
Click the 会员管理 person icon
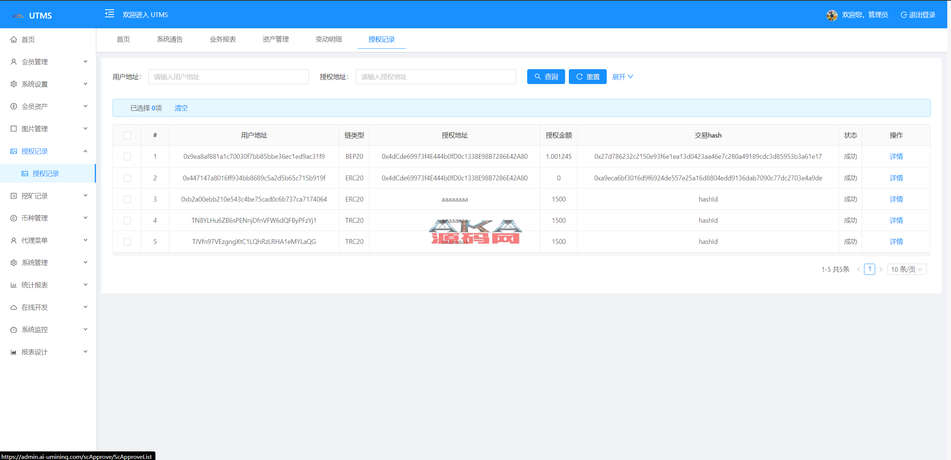click(14, 62)
